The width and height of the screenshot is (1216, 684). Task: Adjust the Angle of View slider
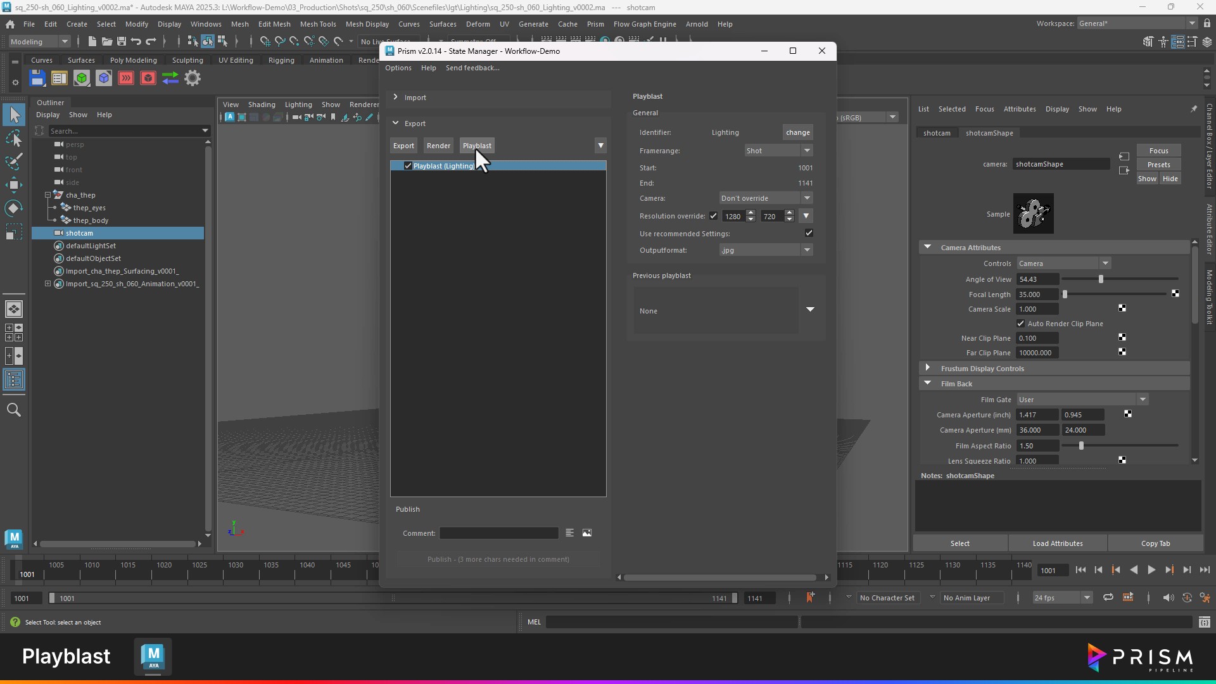[1101, 279]
